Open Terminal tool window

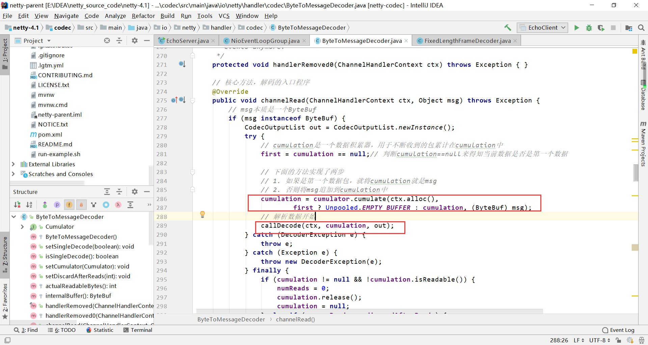click(x=138, y=330)
